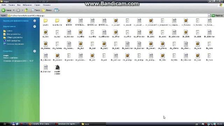This screenshot has height=126, width=224.
Task: Select the cs_italy.nav file
Action: (69, 34)
